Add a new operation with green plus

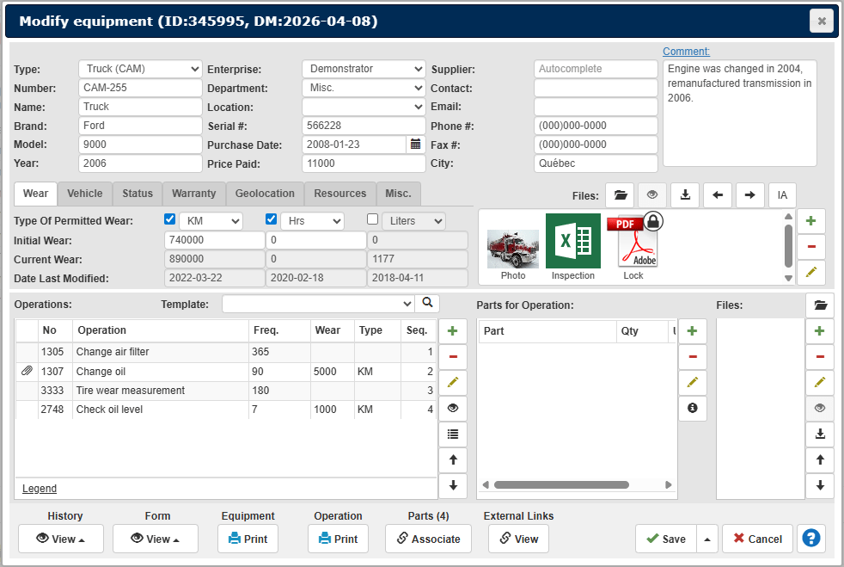[453, 331]
